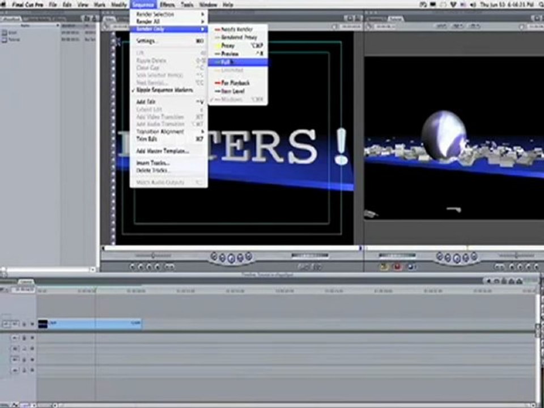The width and height of the screenshot is (544, 408).
Task: Toggle Preview render option
Action: 237,54
